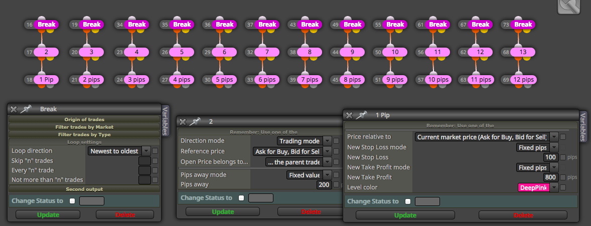The image size is (591, 226).
Task: Select the Break node numbered 16
Action: (46, 25)
